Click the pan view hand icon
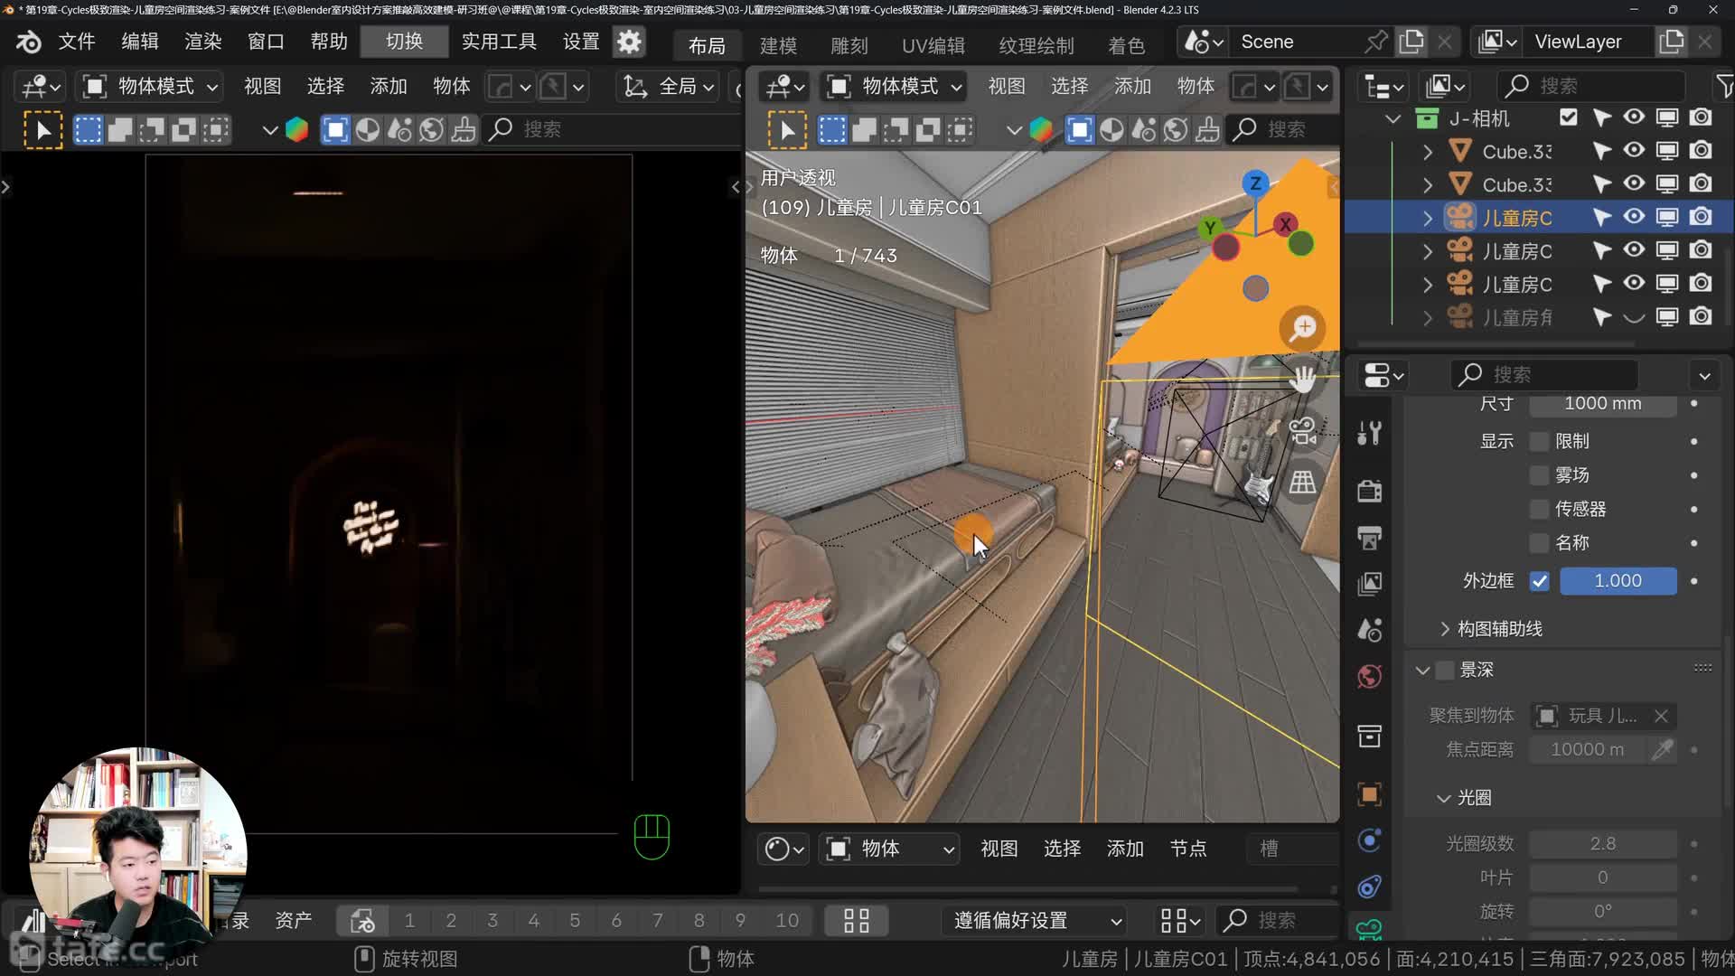This screenshot has height=976, width=1735. click(x=1302, y=379)
